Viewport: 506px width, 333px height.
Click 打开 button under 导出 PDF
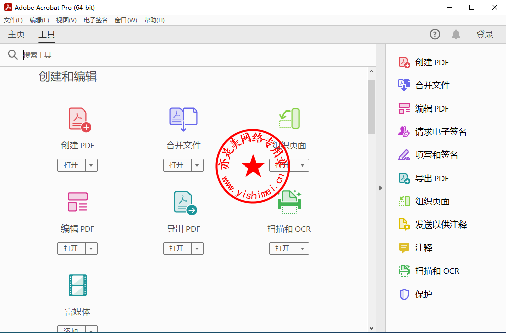click(177, 249)
